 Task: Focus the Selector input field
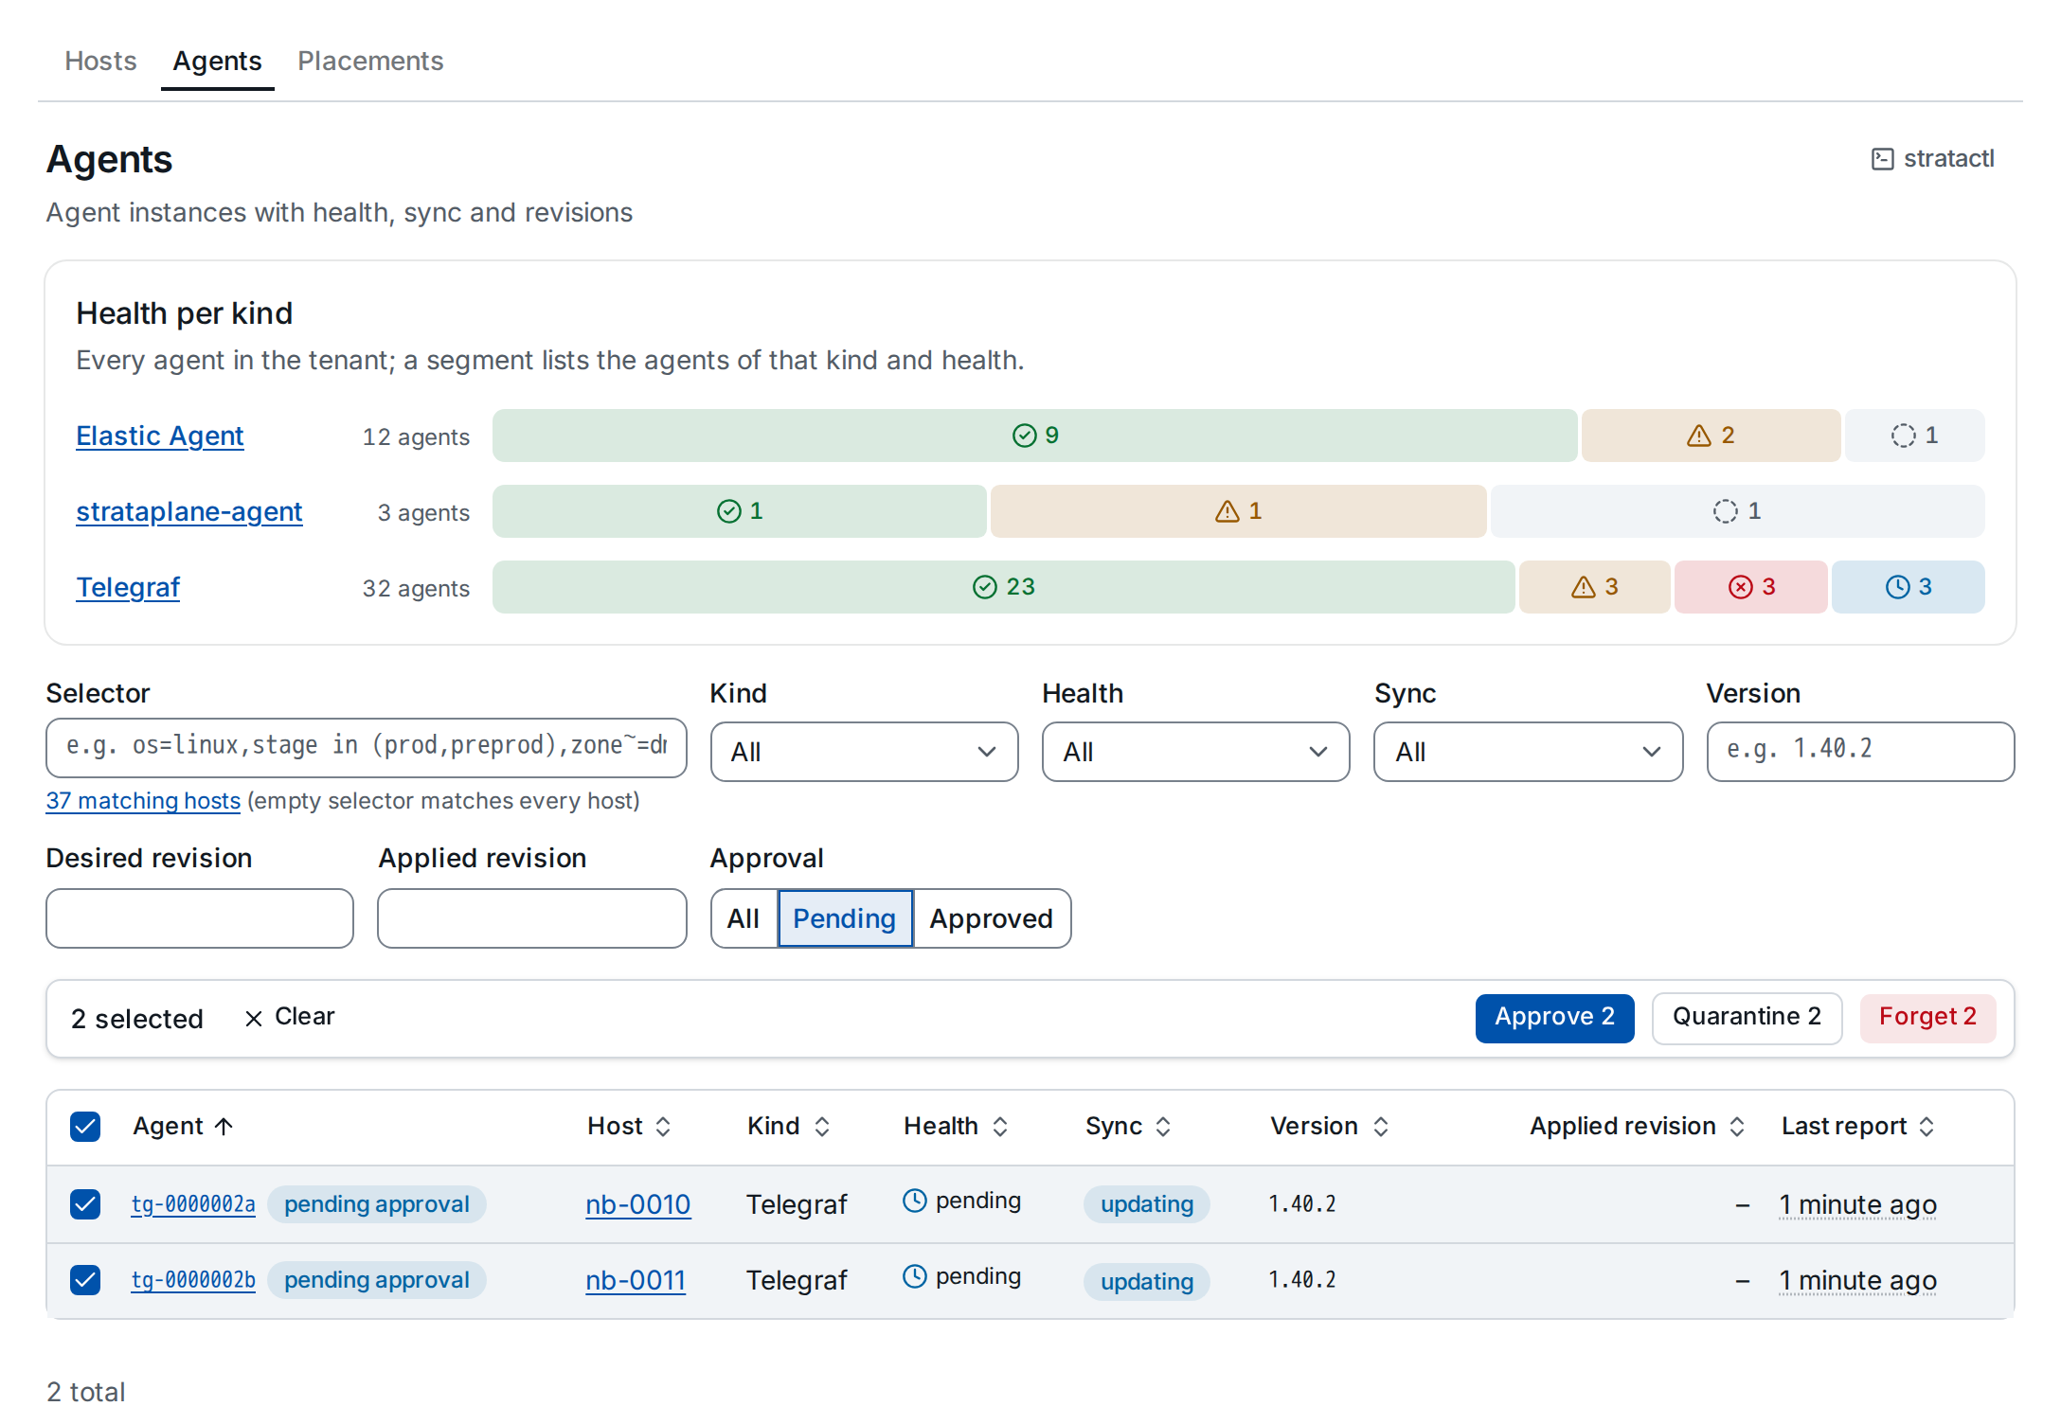click(366, 748)
